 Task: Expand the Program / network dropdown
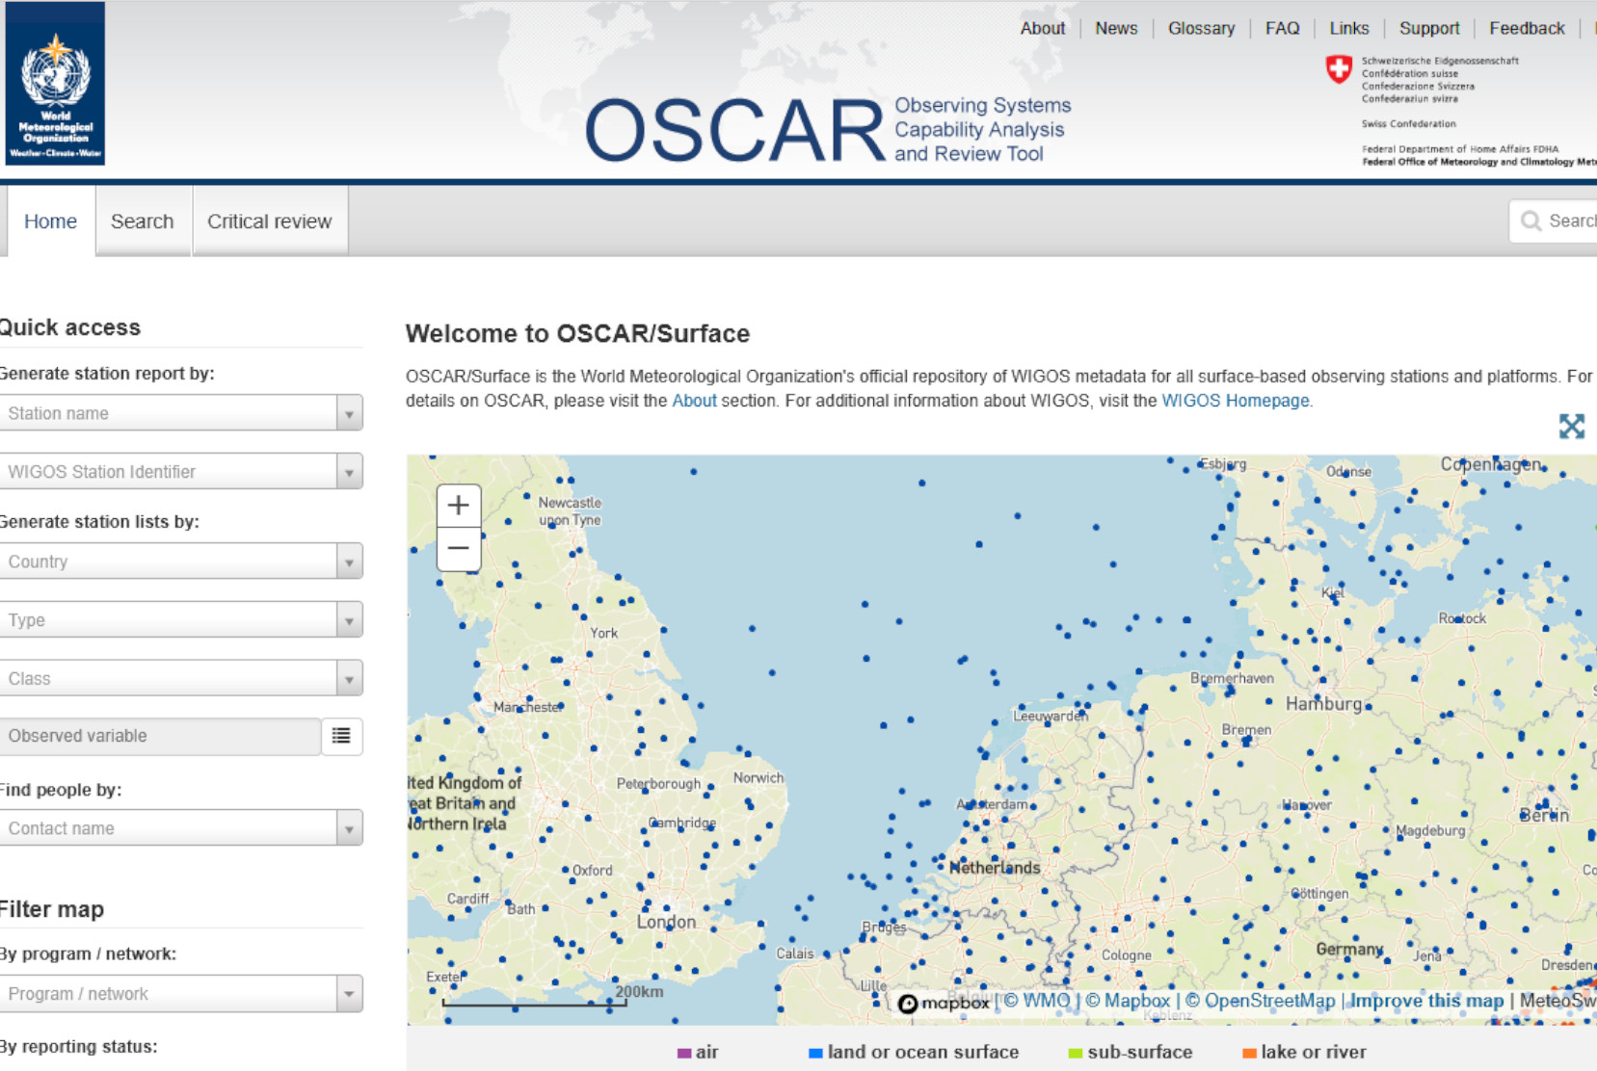[180, 994]
